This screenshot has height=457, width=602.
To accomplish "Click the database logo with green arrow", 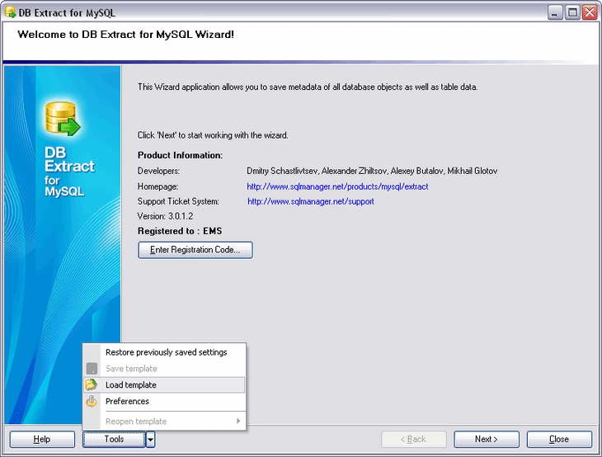I will [x=63, y=119].
